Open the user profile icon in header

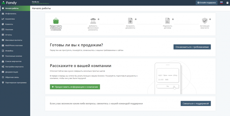(x=227, y=3)
